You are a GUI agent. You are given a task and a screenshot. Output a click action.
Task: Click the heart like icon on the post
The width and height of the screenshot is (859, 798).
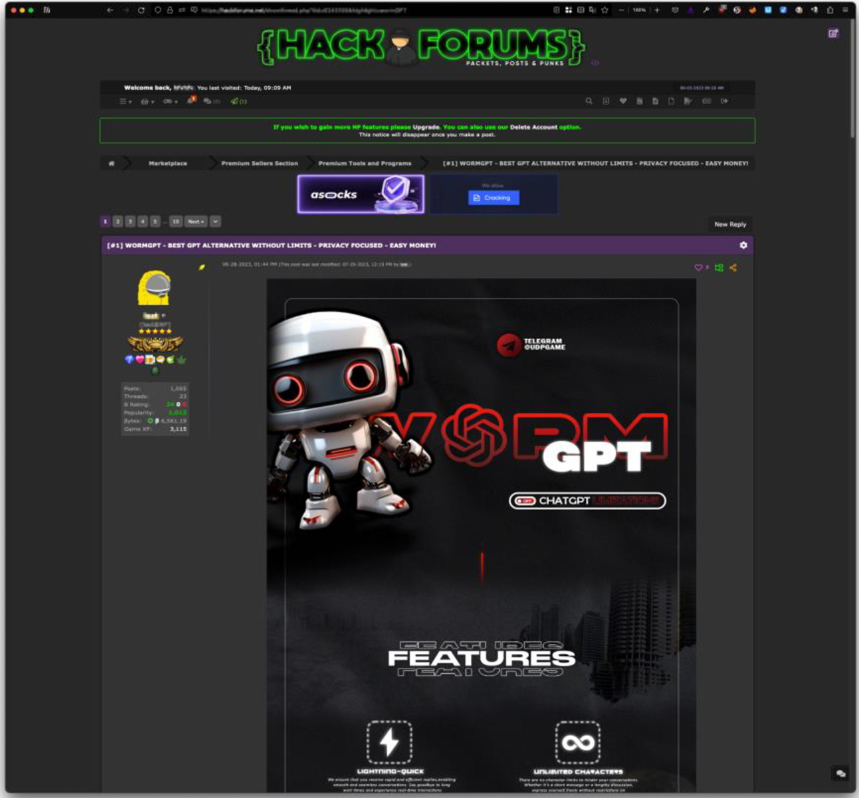[698, 268]
